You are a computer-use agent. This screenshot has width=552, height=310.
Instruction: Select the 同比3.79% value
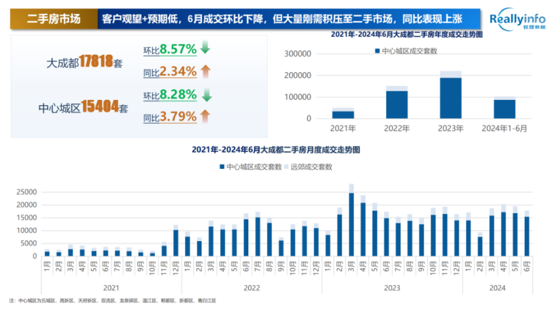point(170,117)
